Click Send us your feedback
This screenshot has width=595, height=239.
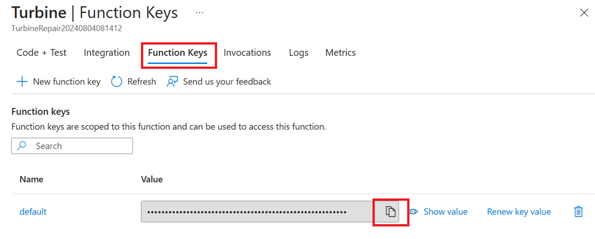coord(227,82)
